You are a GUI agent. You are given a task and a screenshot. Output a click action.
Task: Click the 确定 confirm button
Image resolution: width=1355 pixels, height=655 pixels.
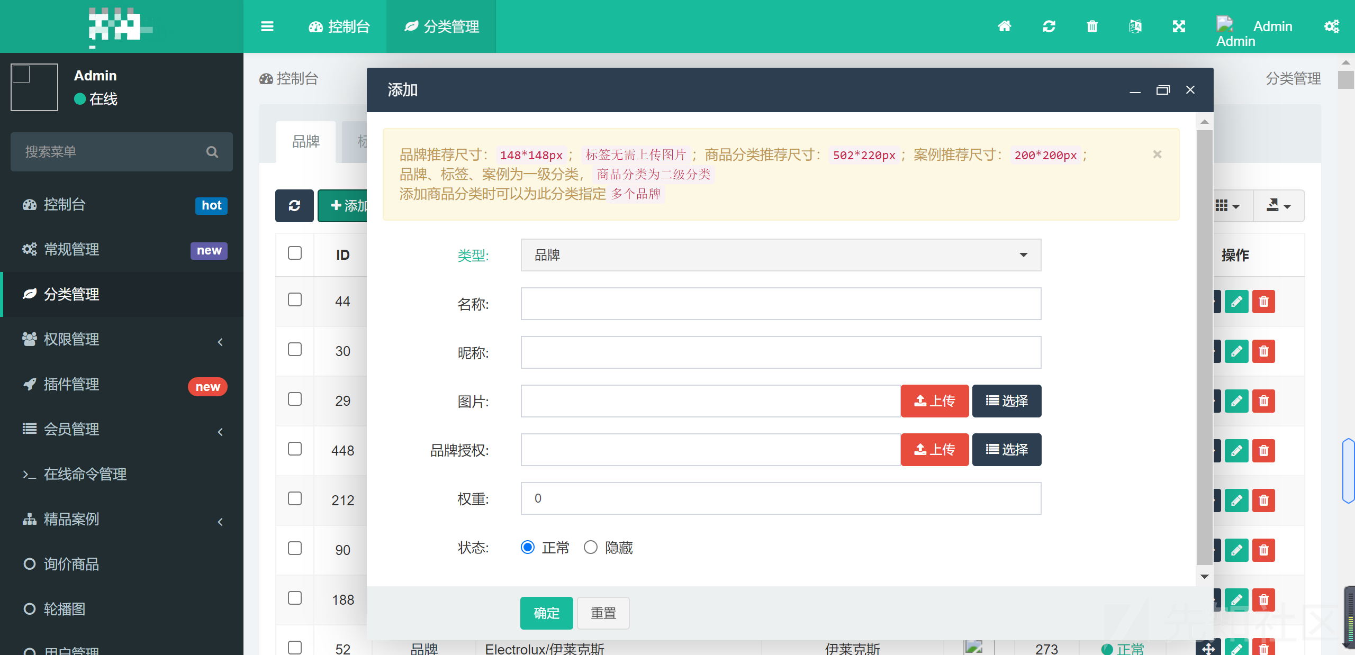click(546, 613)
